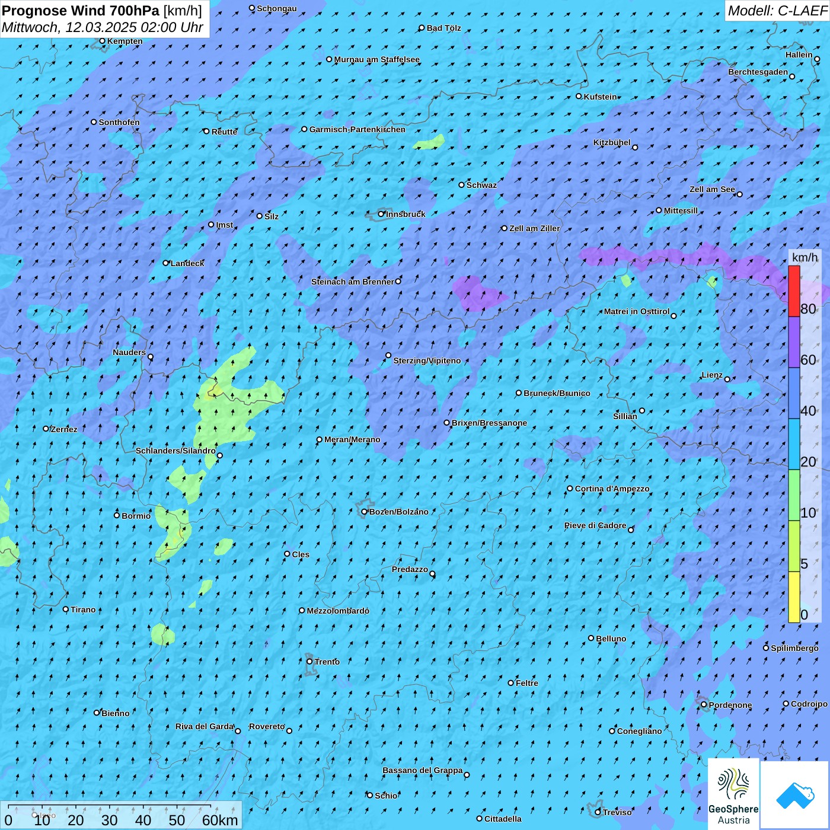The image size is (830, 830).
Task: Click the Pordenone city marker
Action: click(704, 705)
